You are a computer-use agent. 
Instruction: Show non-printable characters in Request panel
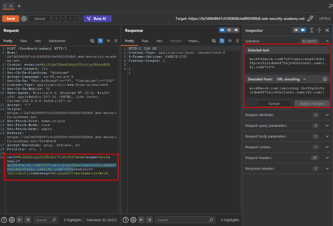[108, 41]
